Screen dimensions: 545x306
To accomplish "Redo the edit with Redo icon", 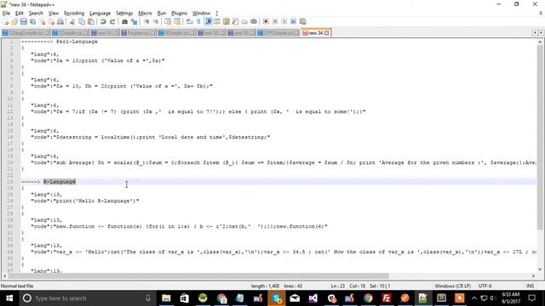I will pos(112,22).
